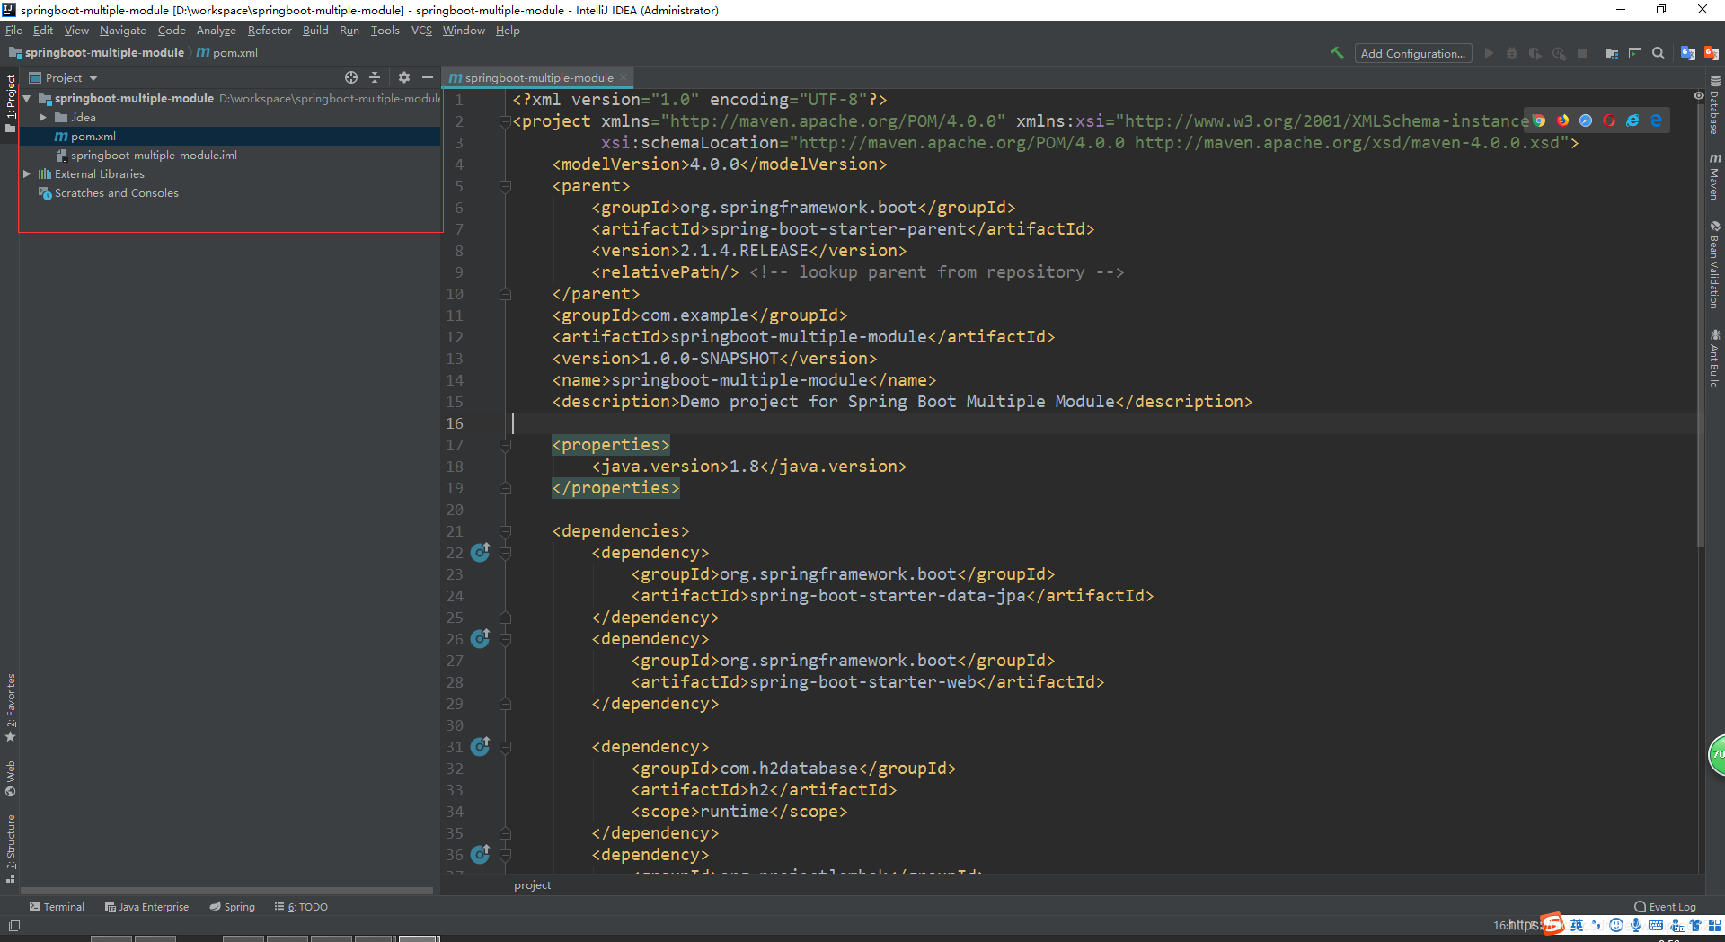Open Search Everywhere magnifier icon

pyautogui.click(x=1659, y=53)
